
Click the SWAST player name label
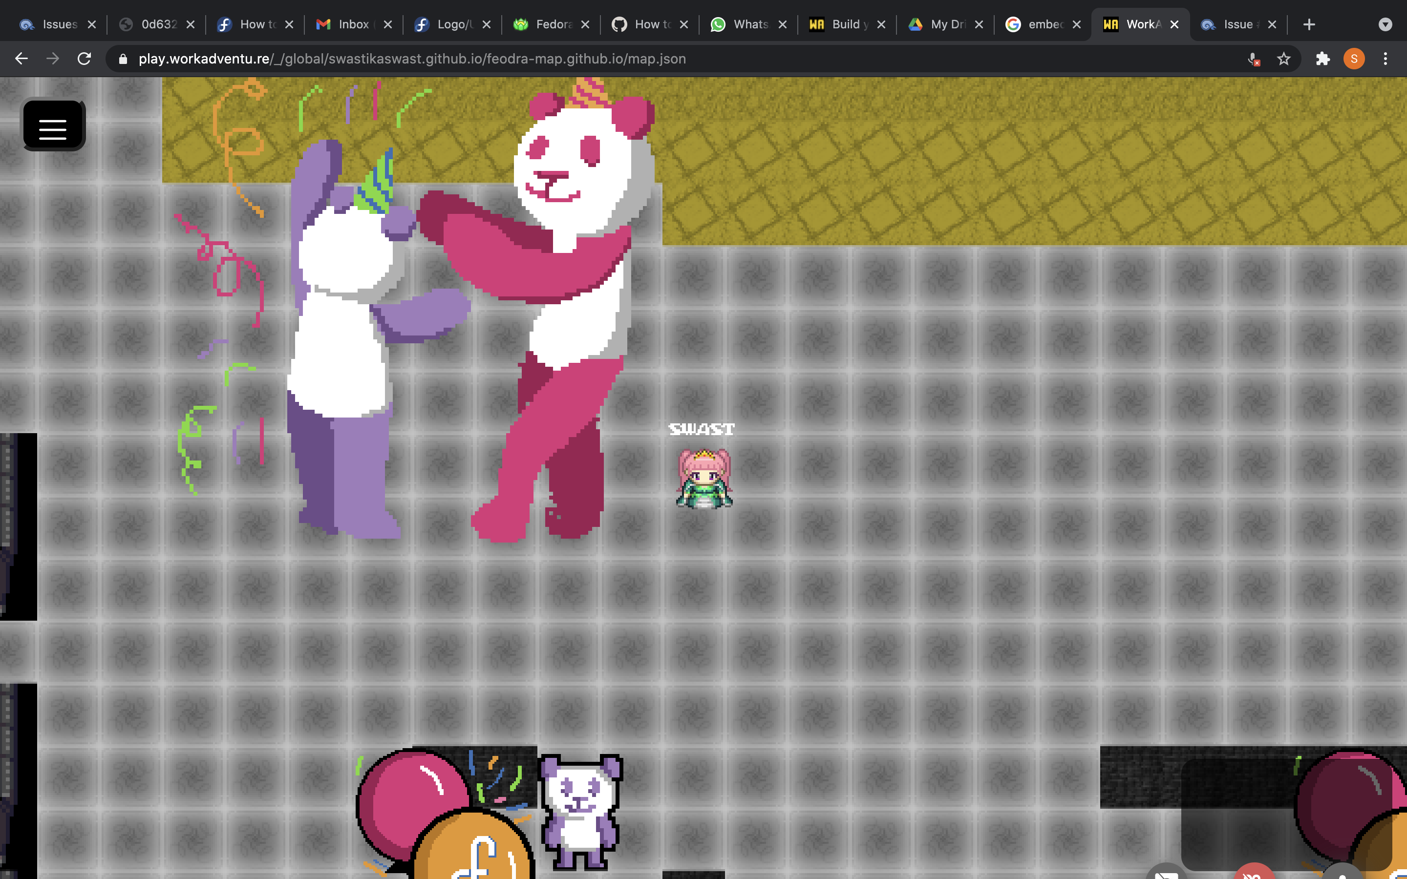[x=702, y=429]
